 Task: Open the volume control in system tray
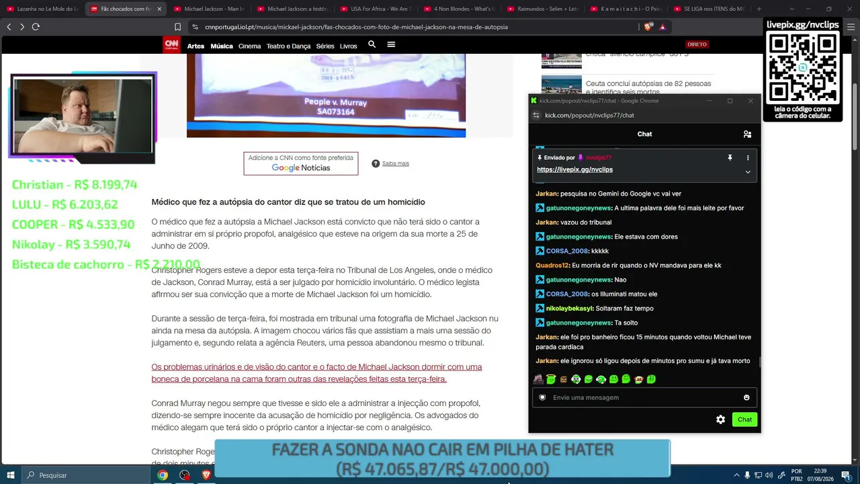[x=769, y=475]
